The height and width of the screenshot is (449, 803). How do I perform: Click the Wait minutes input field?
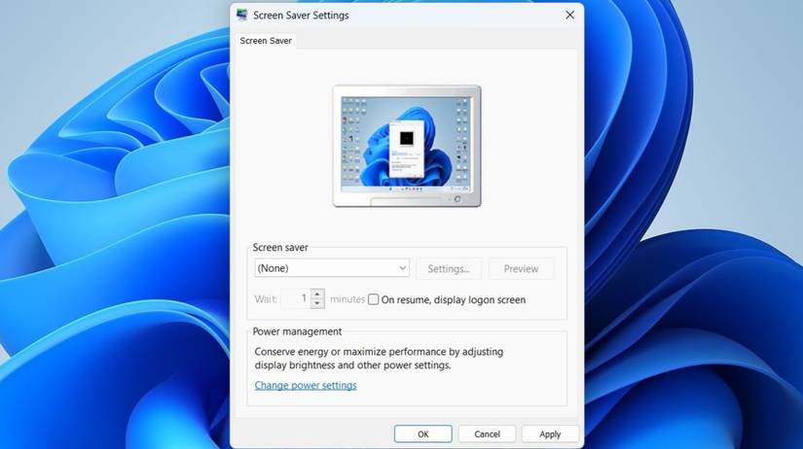click(x=296, y=298)
